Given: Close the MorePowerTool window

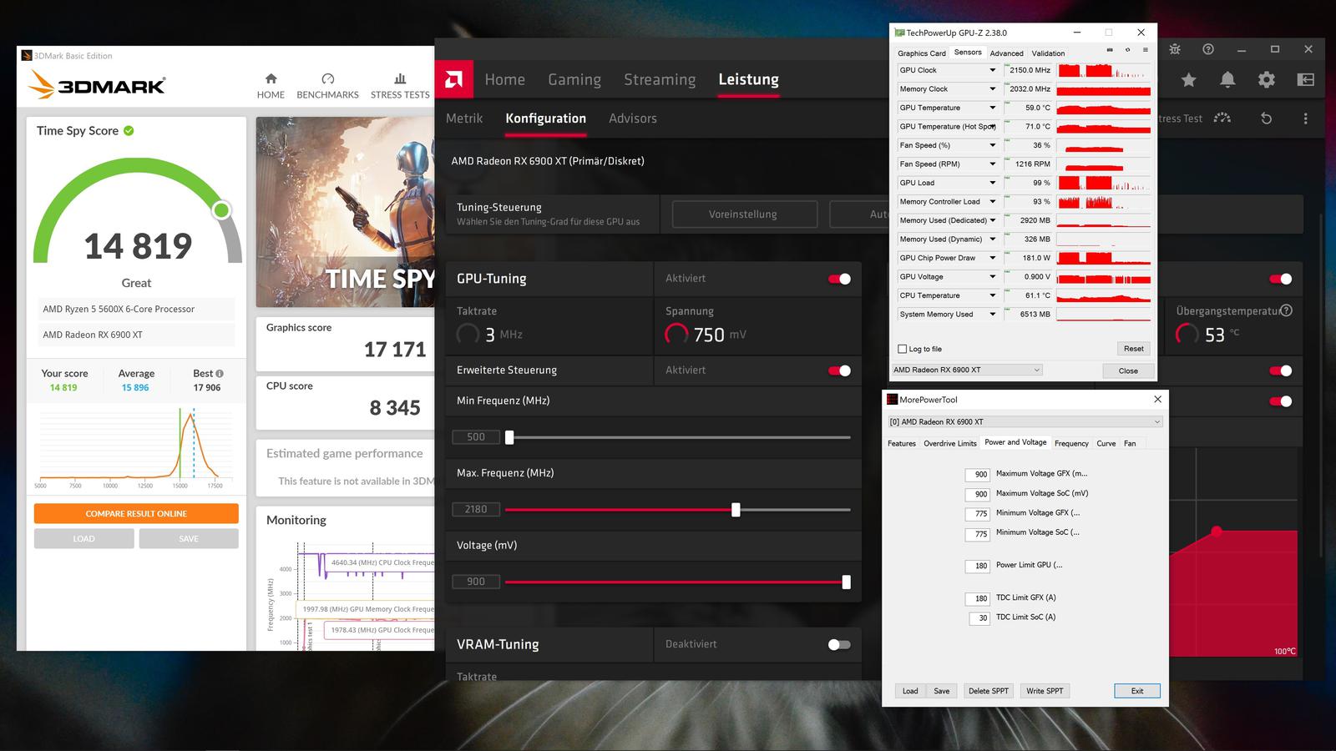Looking at the screenshot, I should click(x=1157, y=400).
